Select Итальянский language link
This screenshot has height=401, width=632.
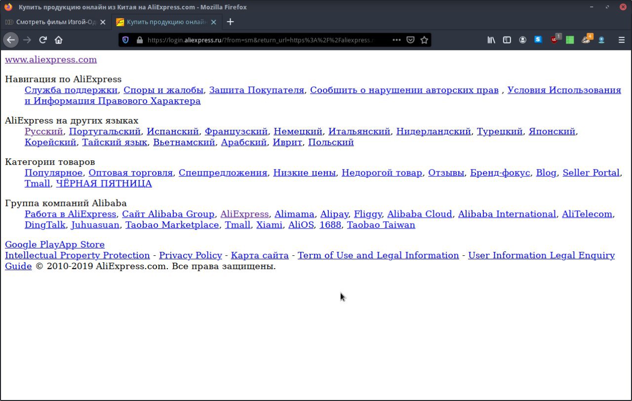pyautogui.click(x=359, y=131)
